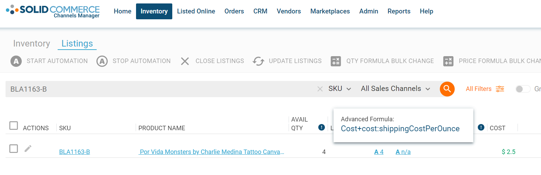Screen dimensions: 541x175
Task: Click STOP AUTOMATION label
Action: [142, 61]
